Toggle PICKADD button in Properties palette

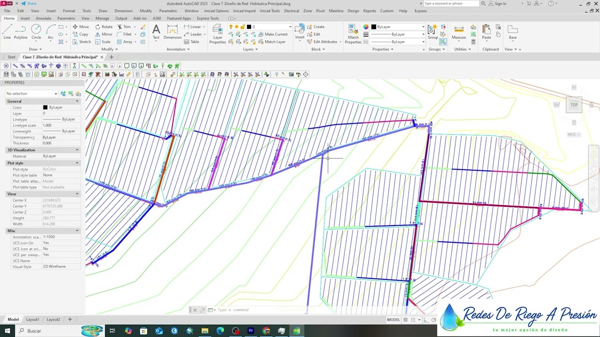pos(63,94)
